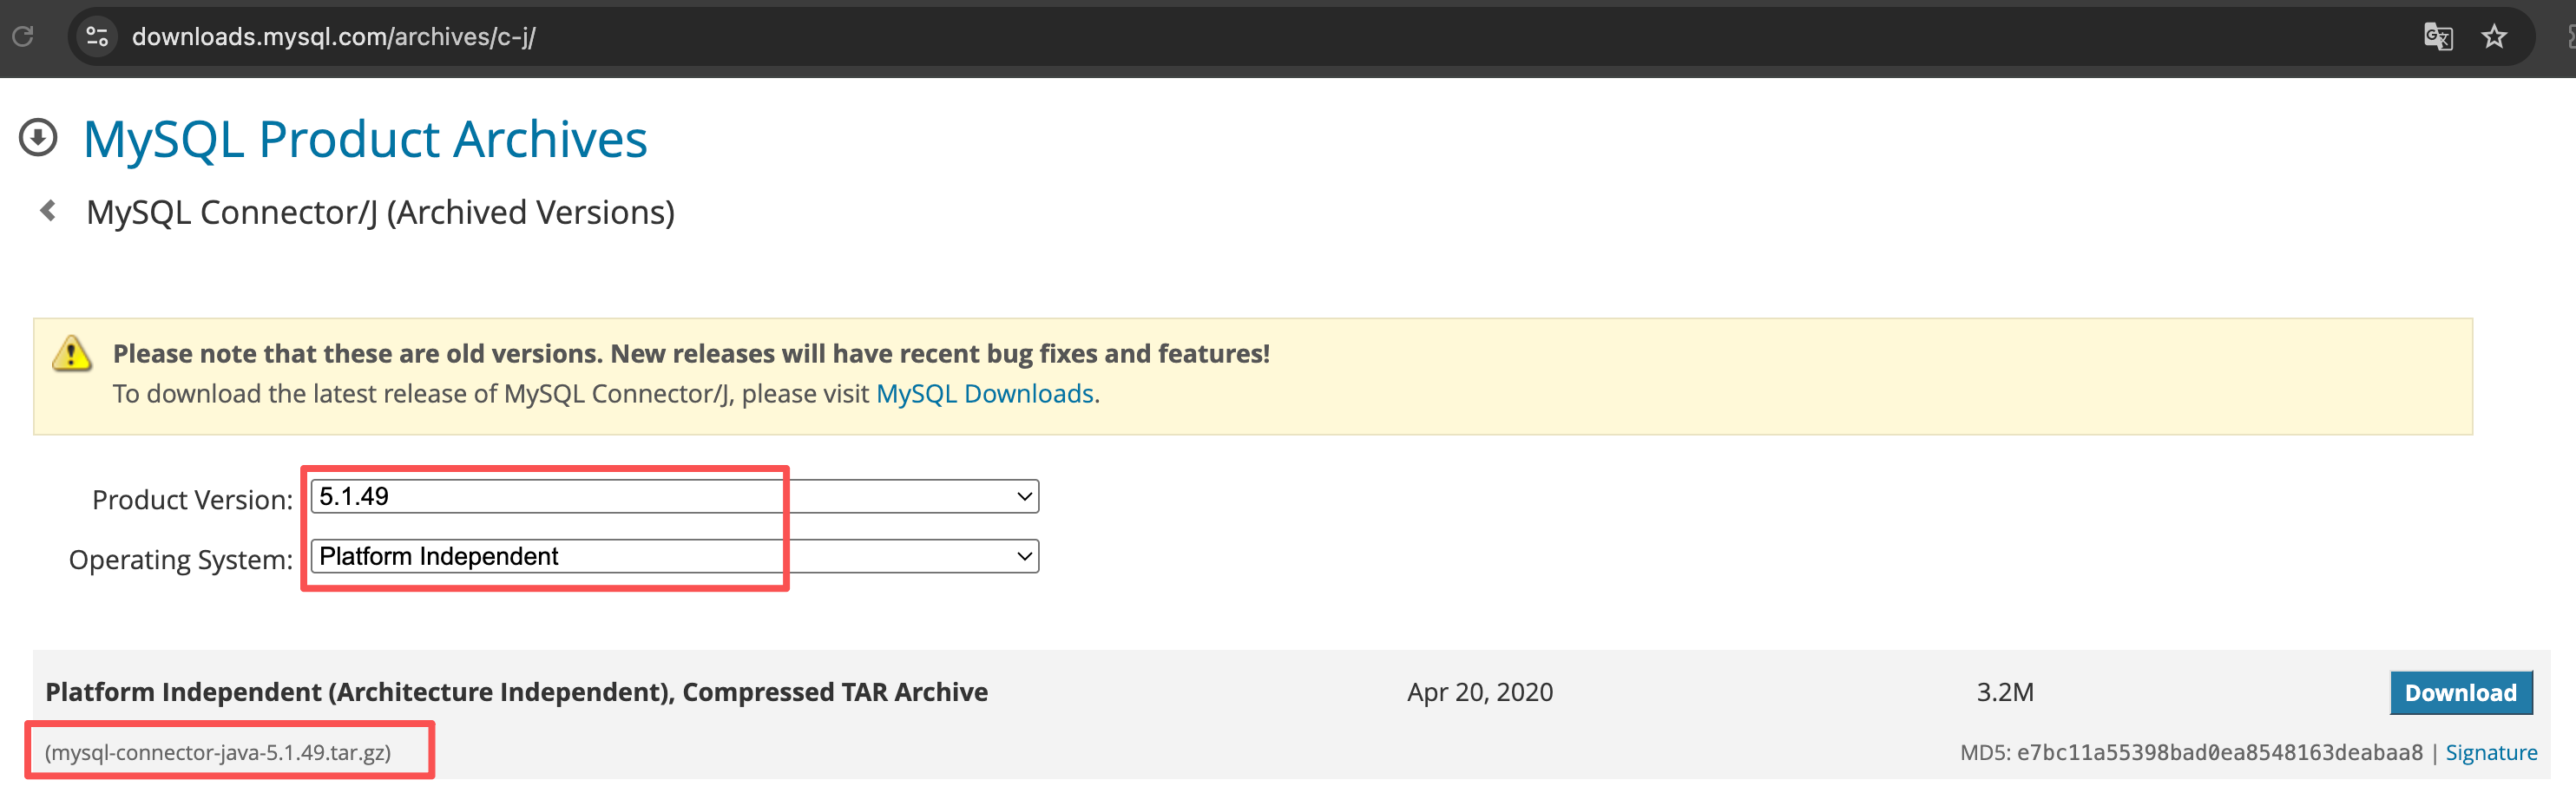Bookmark this page with the star icon
2576x793 pixels.
(x=2494, y=37)
